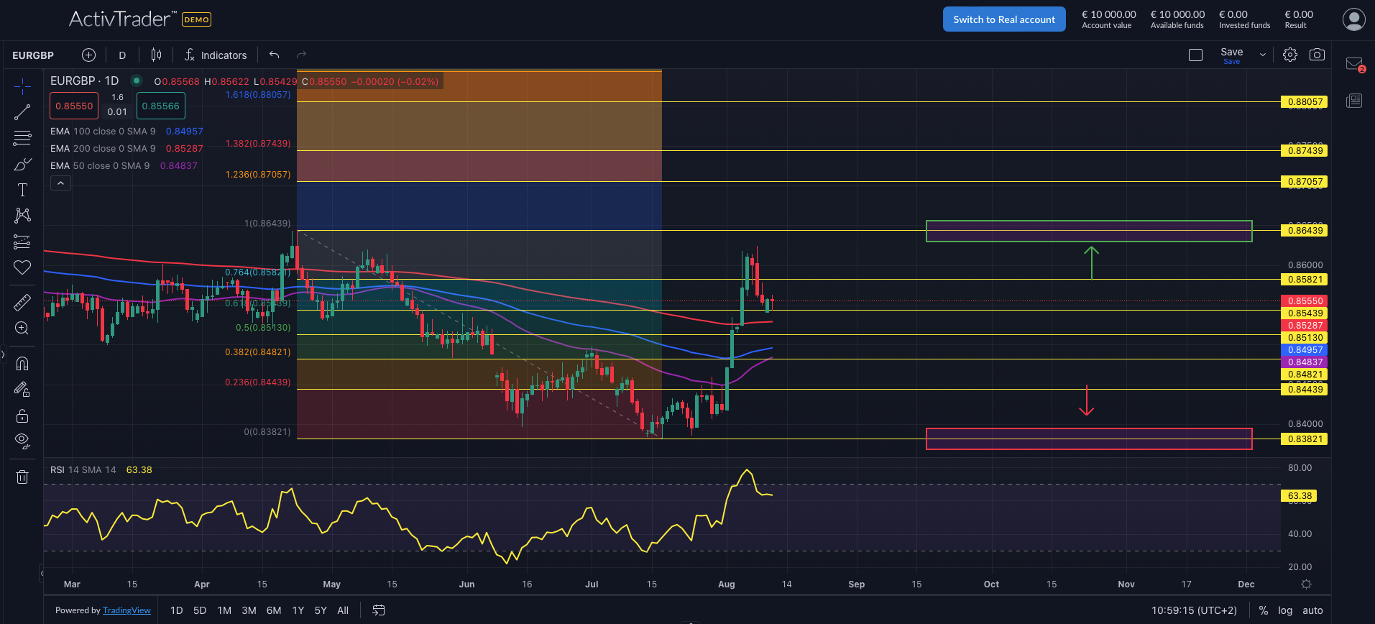Toggle the log scale option

pyautogui.click(x=1285, y=610)
